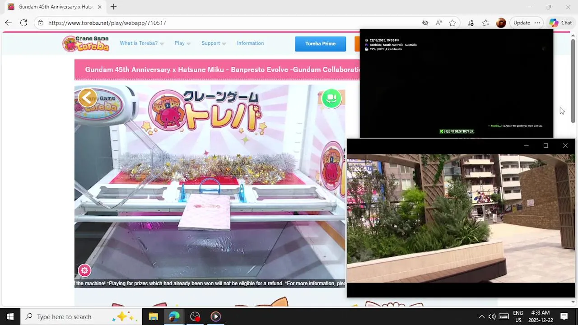Open the Windows Start menu
The height and width of the screenshot is (325, 578).
click(x=10, y=316)
